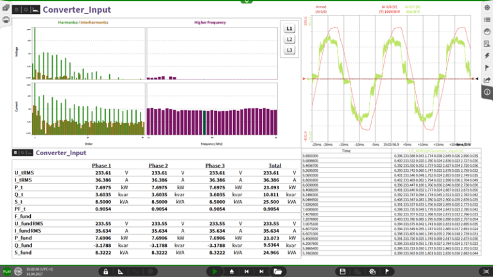
Task: Open the channel list icon in sidebar
Action: pos(487,20)
